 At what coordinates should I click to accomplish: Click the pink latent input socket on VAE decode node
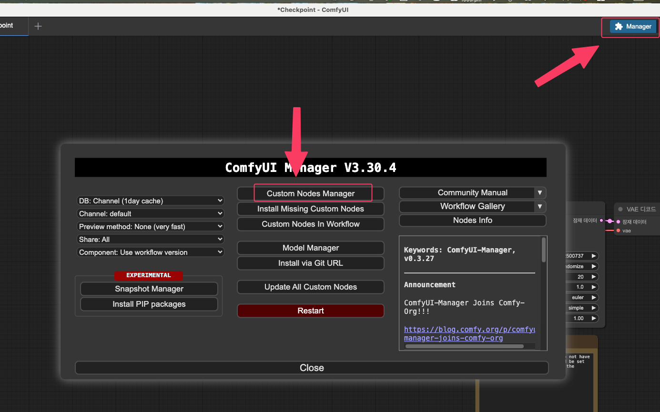[x=618, y=221]
